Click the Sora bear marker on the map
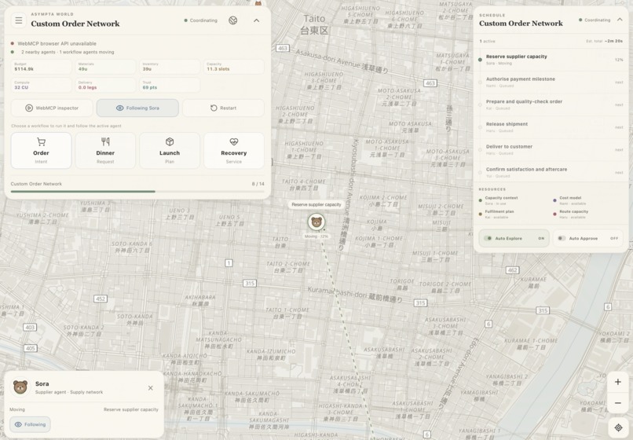 point(316,222)
